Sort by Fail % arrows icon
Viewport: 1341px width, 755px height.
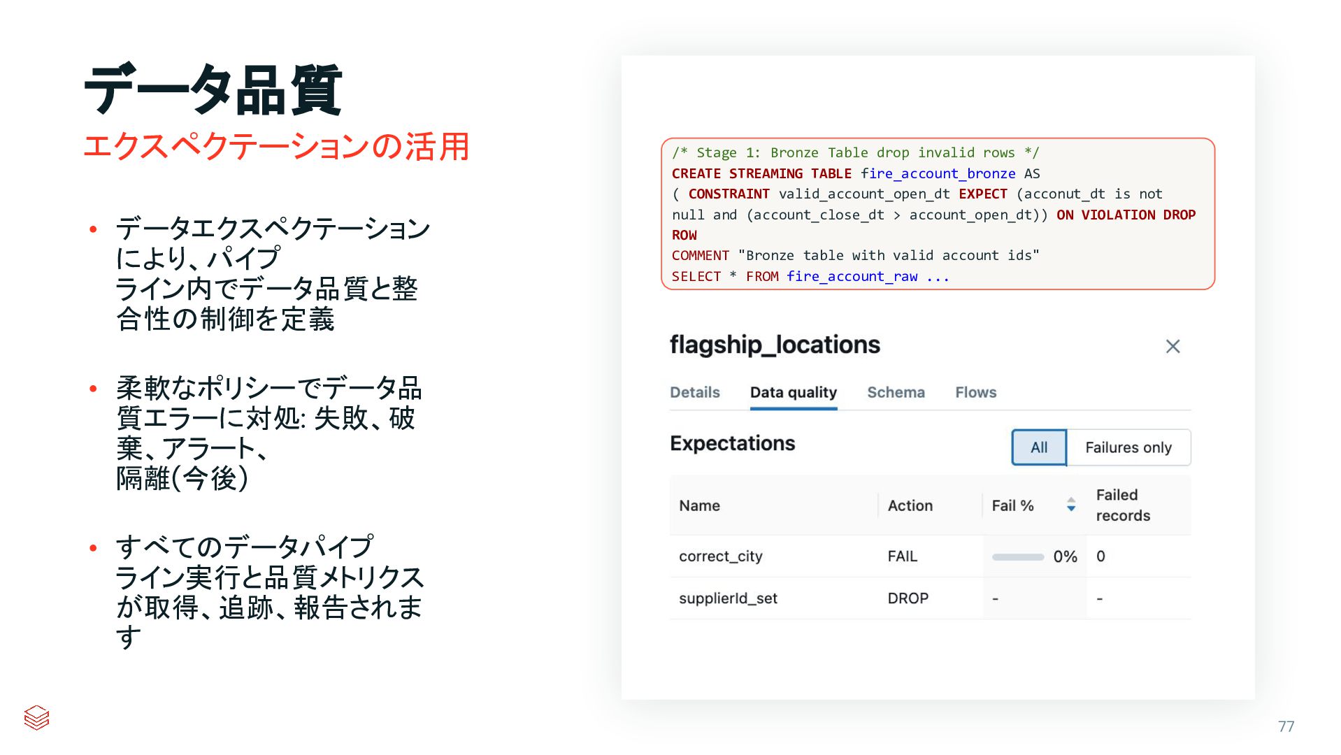click(1070, 505)
